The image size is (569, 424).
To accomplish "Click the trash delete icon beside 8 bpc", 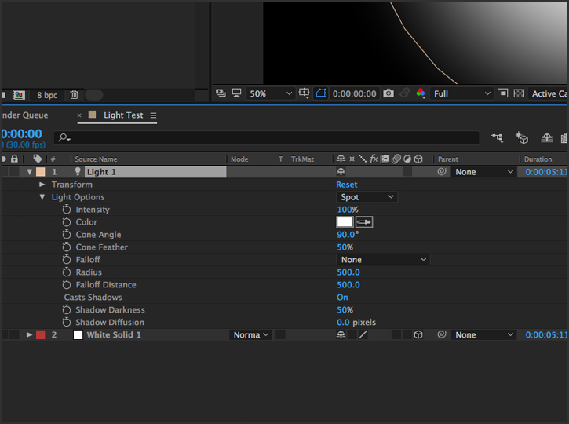I will coord(74,95).
